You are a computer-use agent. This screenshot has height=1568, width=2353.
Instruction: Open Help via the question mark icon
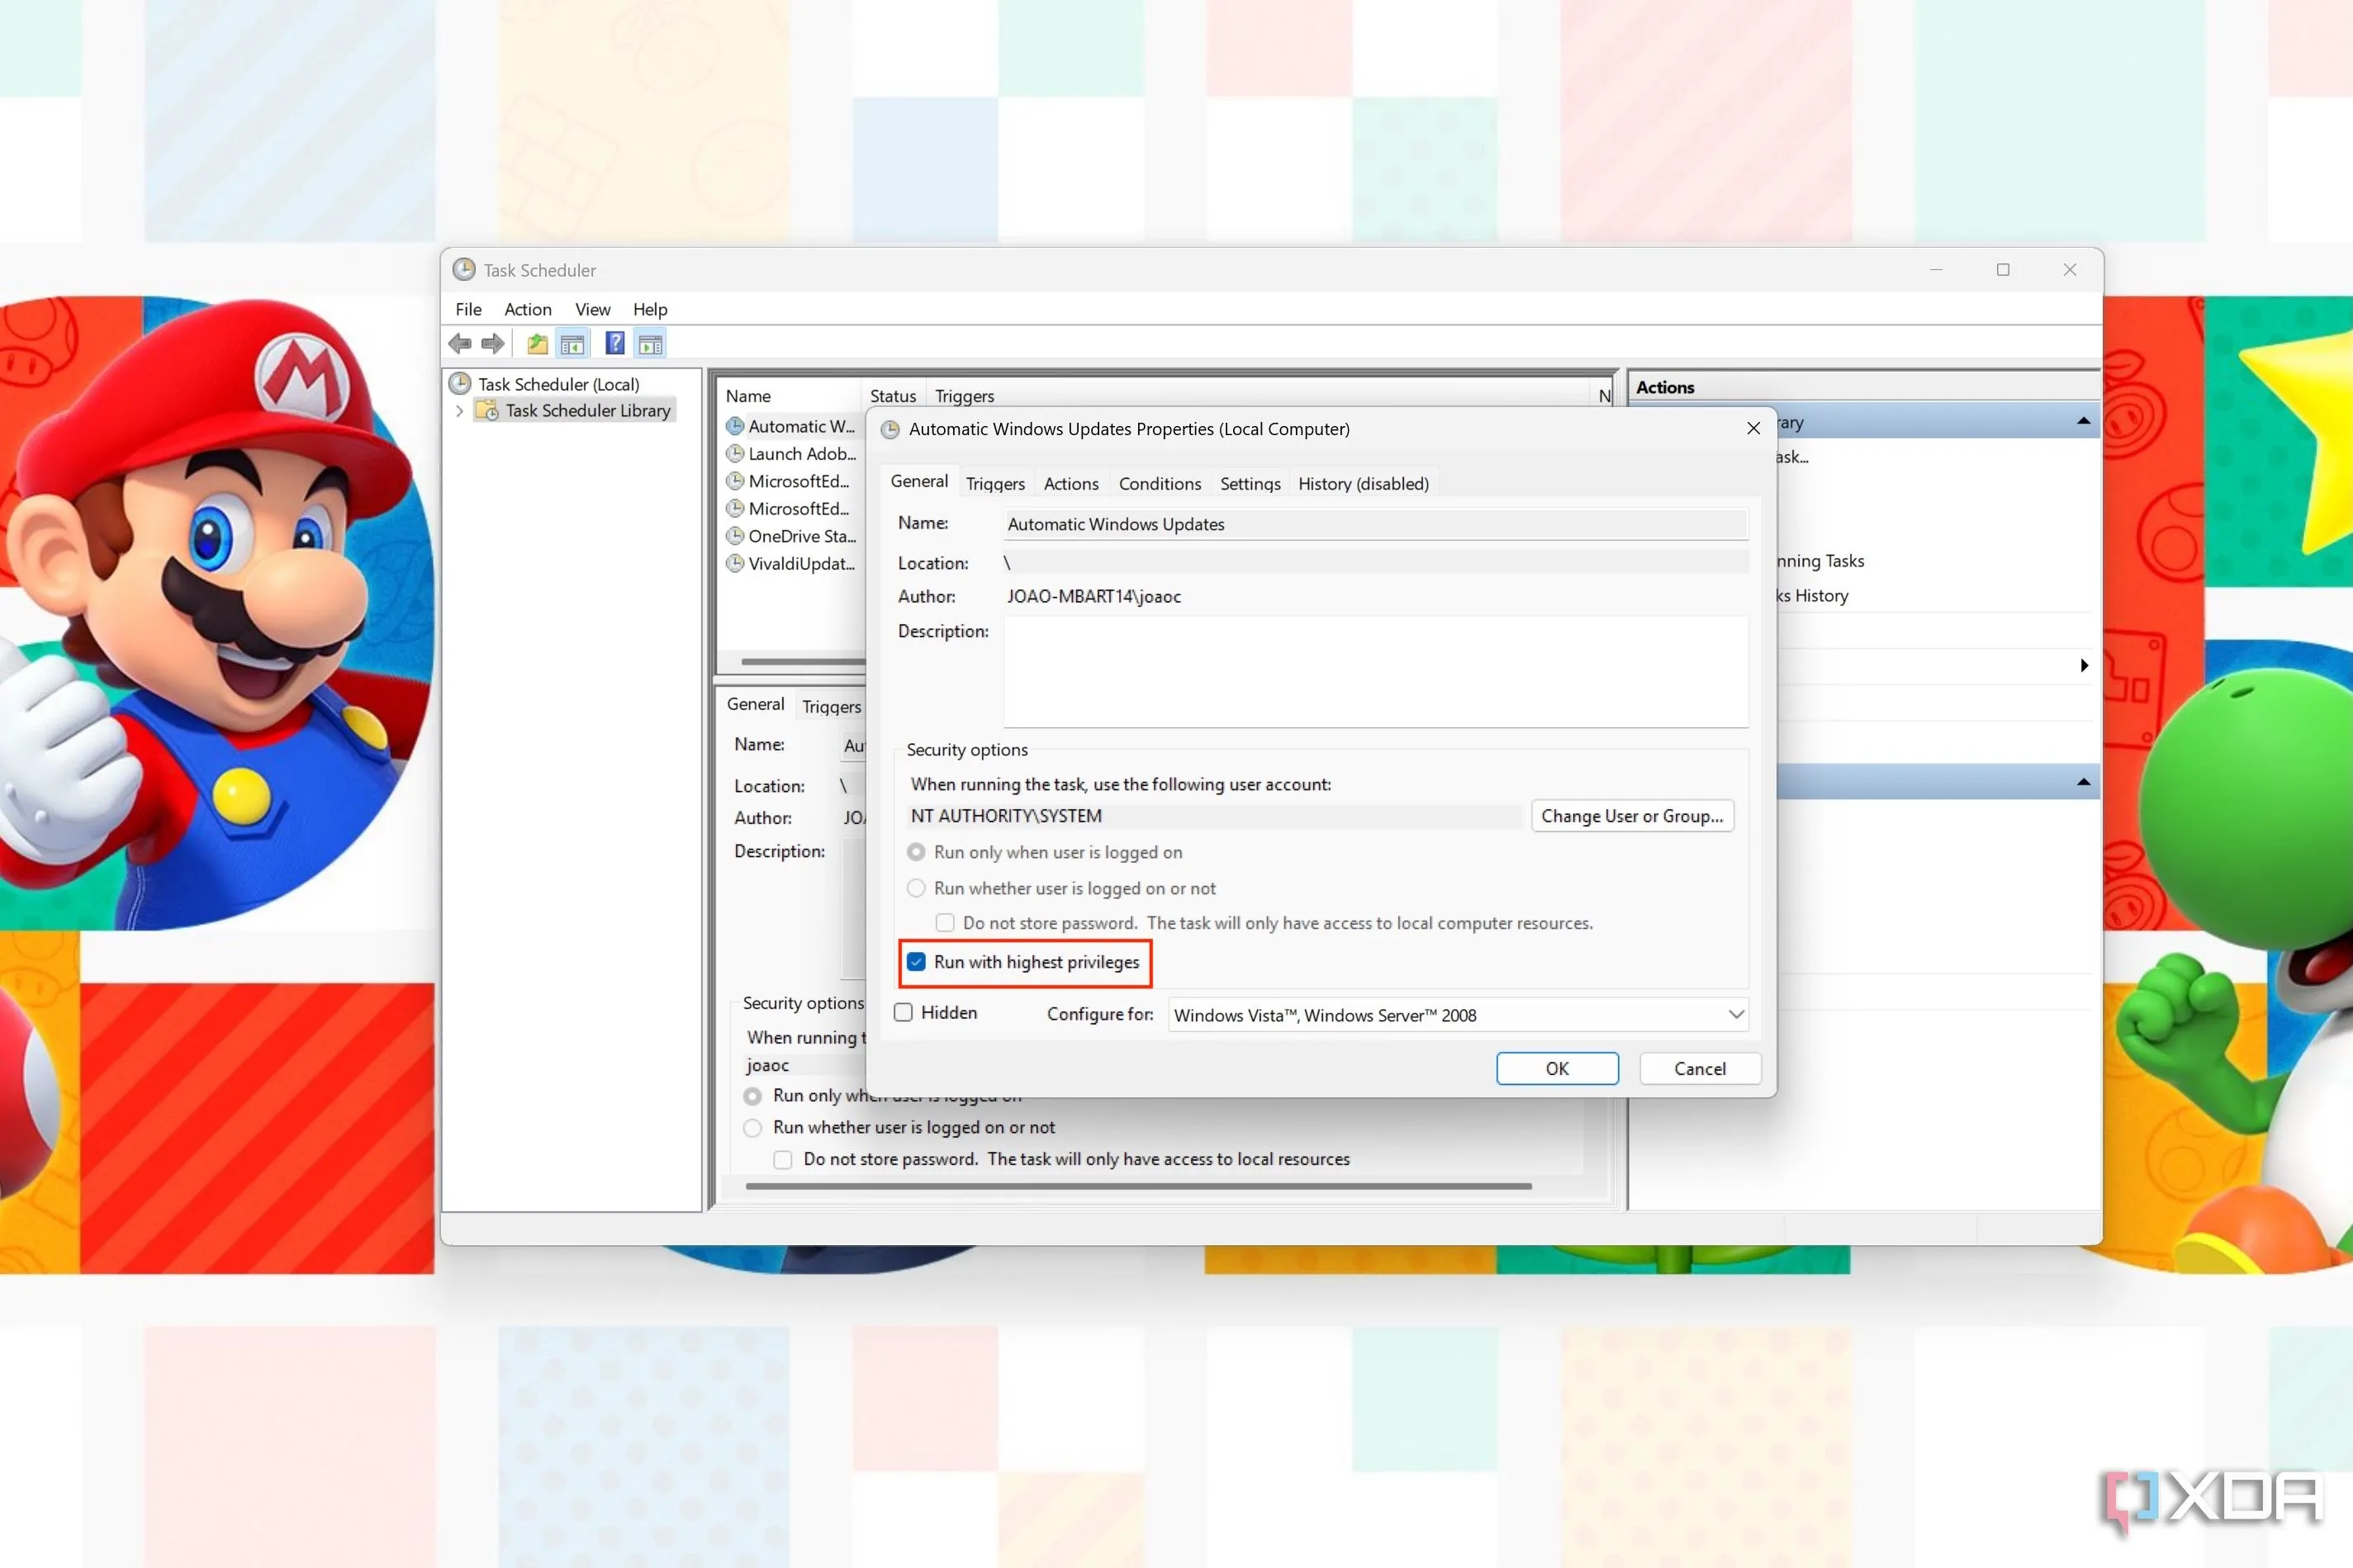(615, 344)
